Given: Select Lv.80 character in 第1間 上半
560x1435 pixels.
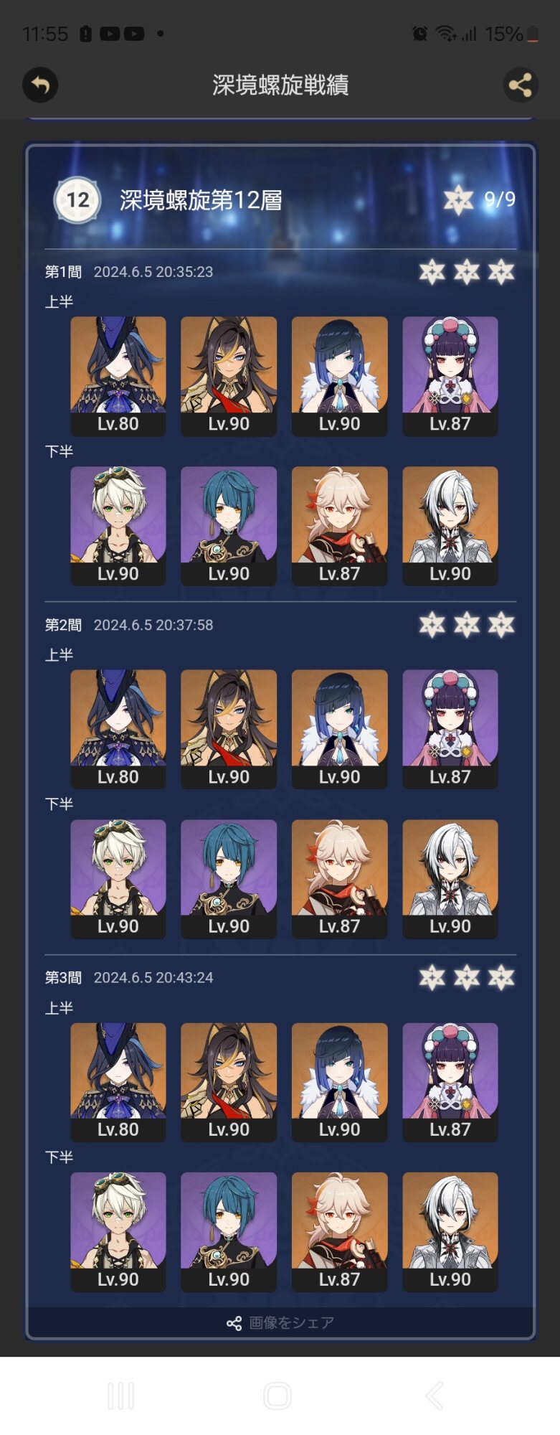Looking at the screenshot, I should [118, 377].
